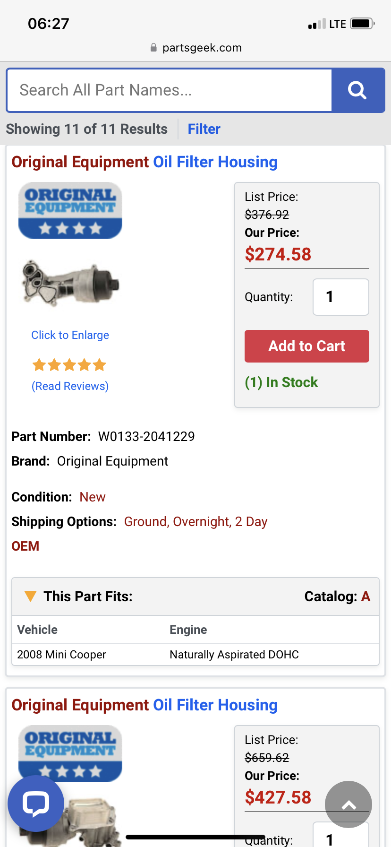Click the first Original Equipment brand badge
Viewport: 391px width, 847px height.
coord(70,210)
